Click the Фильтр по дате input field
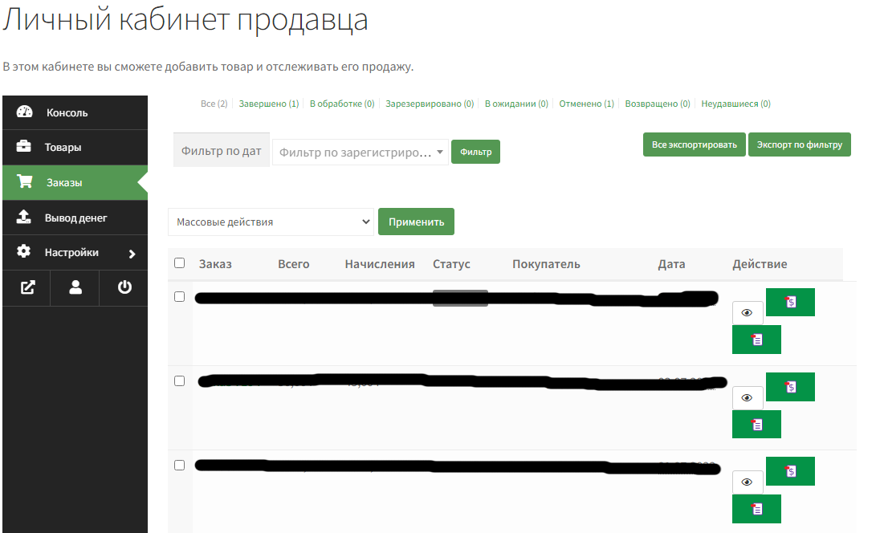The width and height of the screenshot is (880, 533). [x=222, y=151]
